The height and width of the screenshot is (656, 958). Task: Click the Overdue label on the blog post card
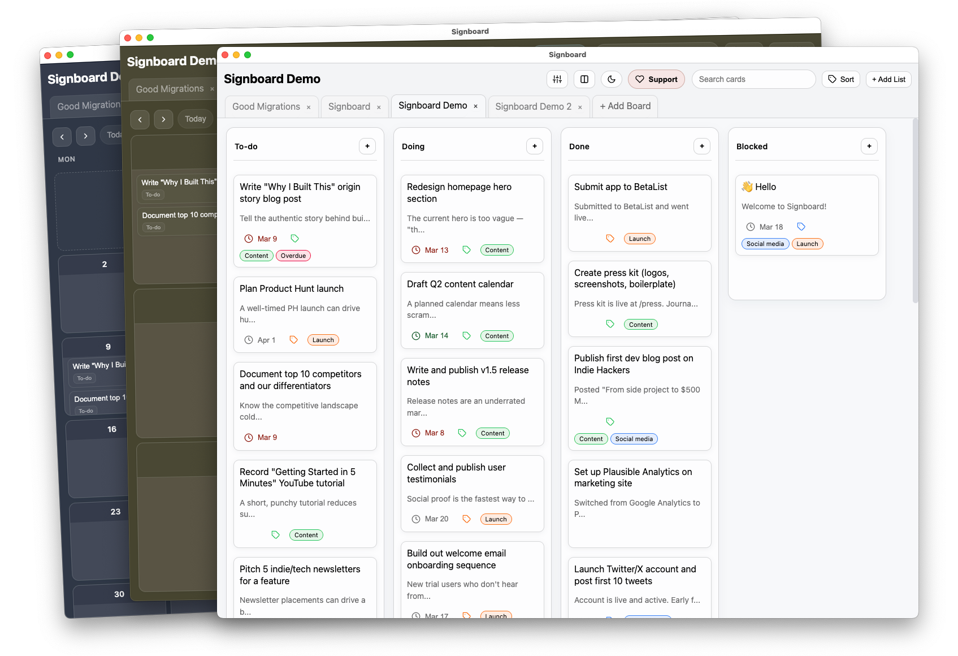click(293, 256)
